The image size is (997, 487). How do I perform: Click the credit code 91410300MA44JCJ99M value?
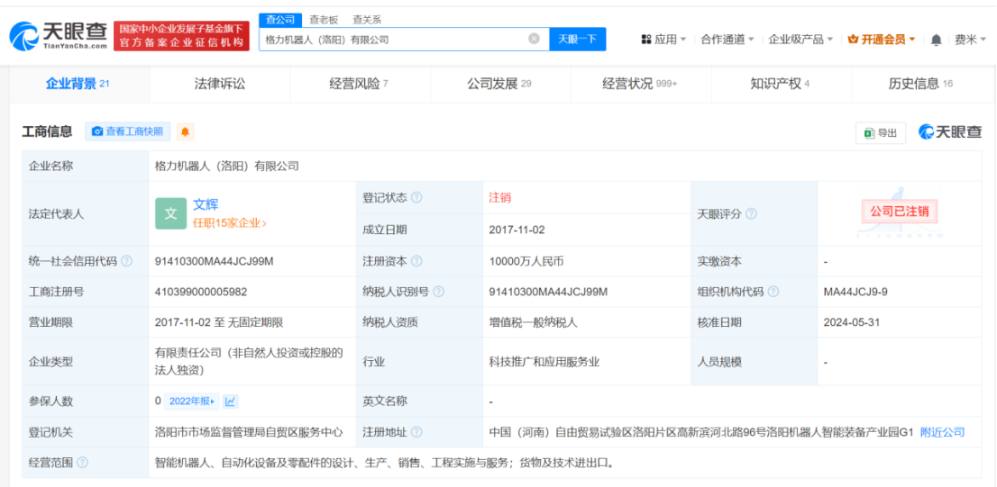pyautogui.click(x=215, y=262)
